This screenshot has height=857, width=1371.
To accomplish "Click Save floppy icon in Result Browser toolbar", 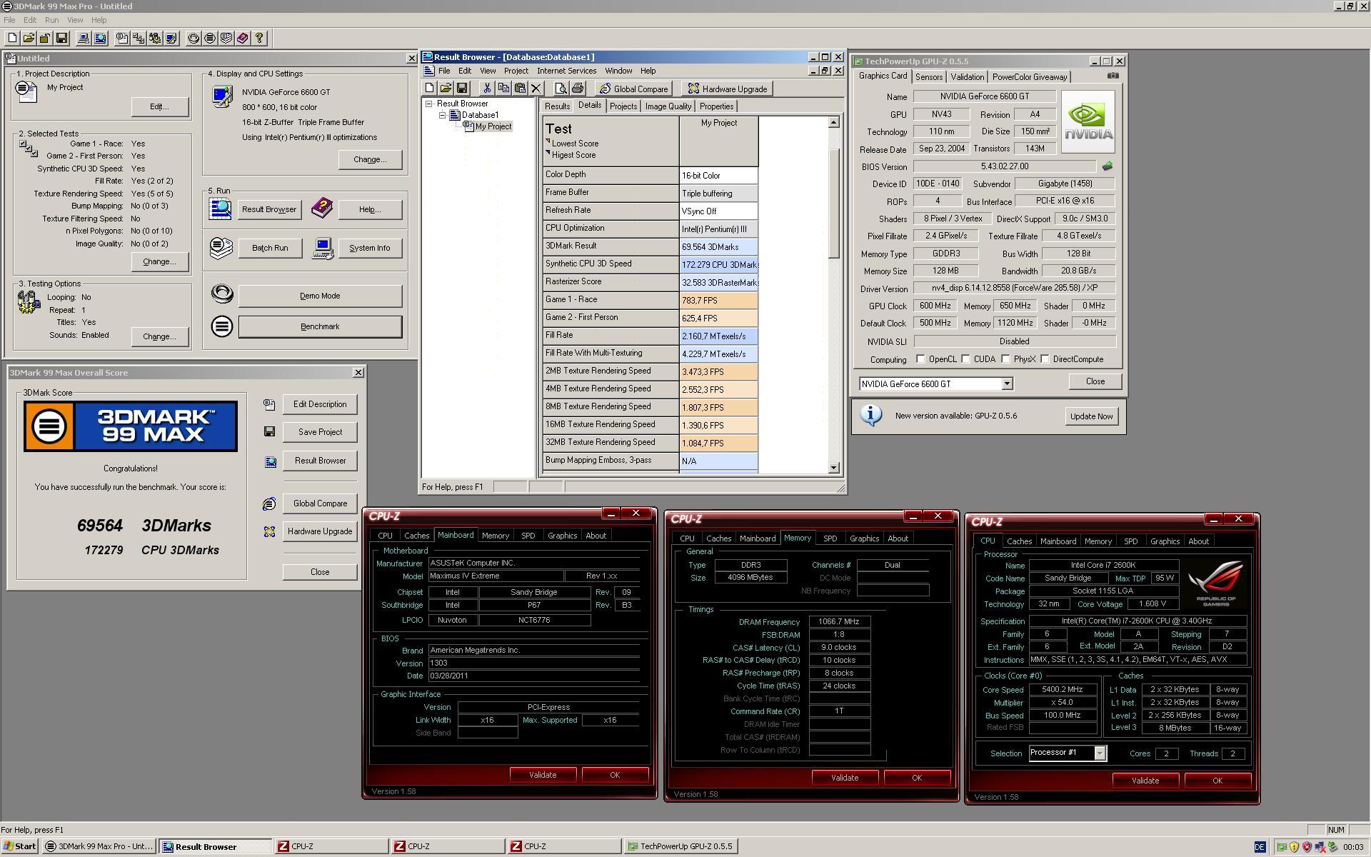I will [x=462, y=89].
